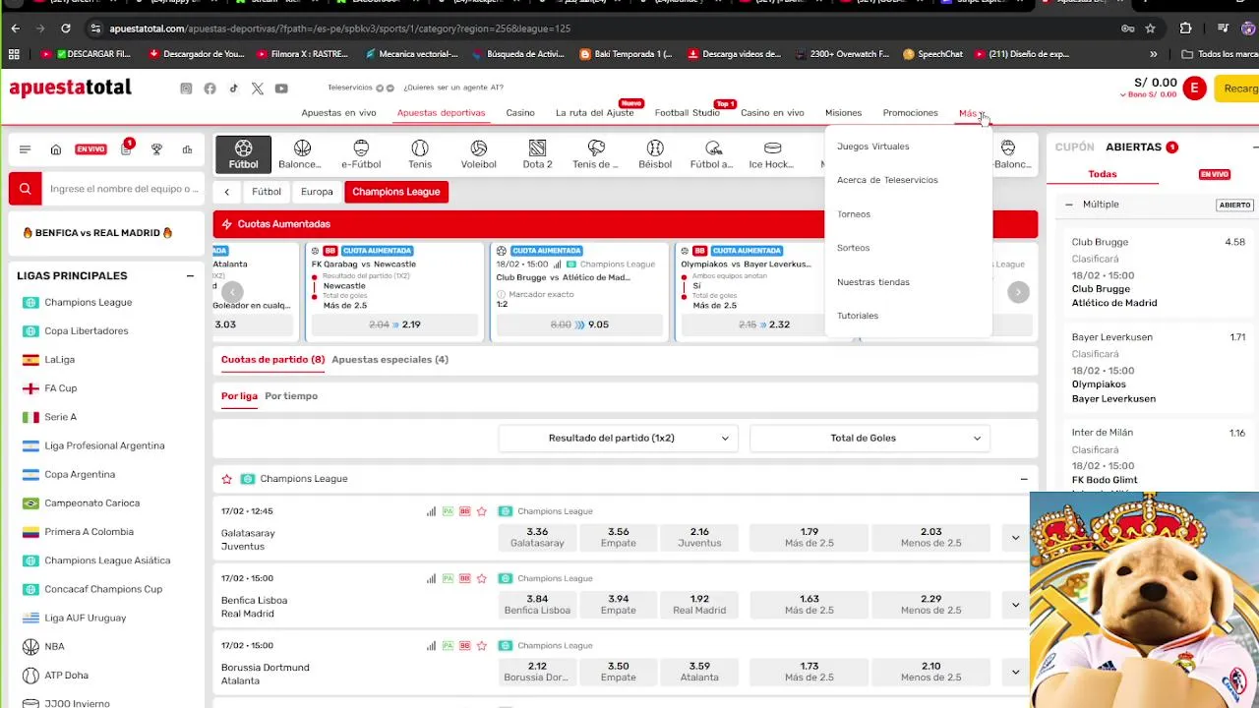Collapse the Múltiple coupon section
1259x708 pixels.
[x=1069, y=205]
